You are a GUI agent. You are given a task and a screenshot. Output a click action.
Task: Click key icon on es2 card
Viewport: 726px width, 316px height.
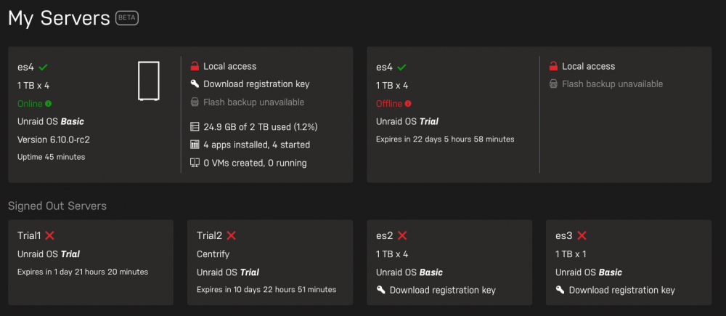click(381, 290)
